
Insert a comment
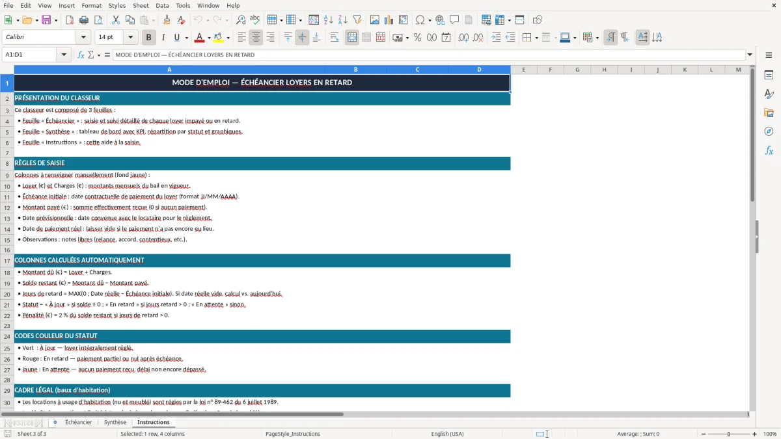pyautogui.click(x=454, y=20)
